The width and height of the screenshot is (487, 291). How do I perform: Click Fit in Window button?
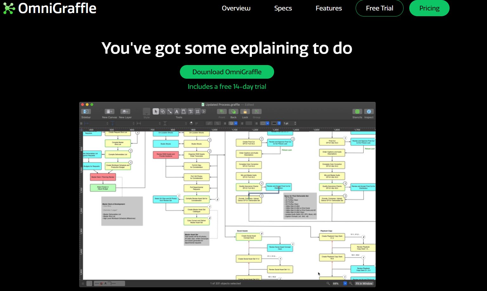click(364, 283)
